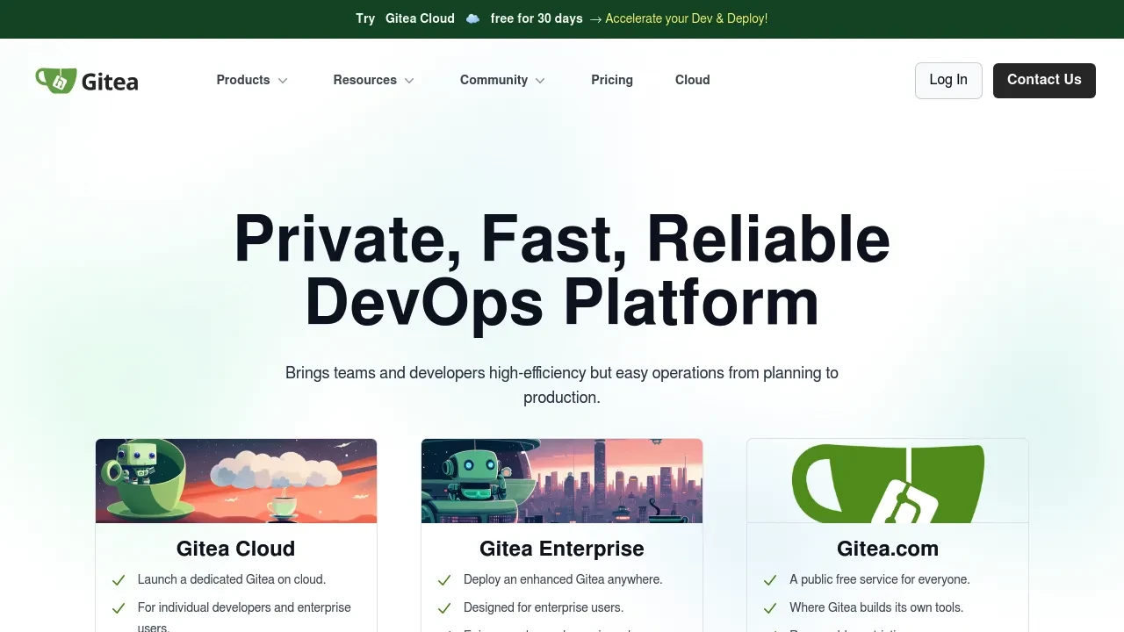Open the Cloud nav link
The image size is (1124, 632).
coord(693,80)
